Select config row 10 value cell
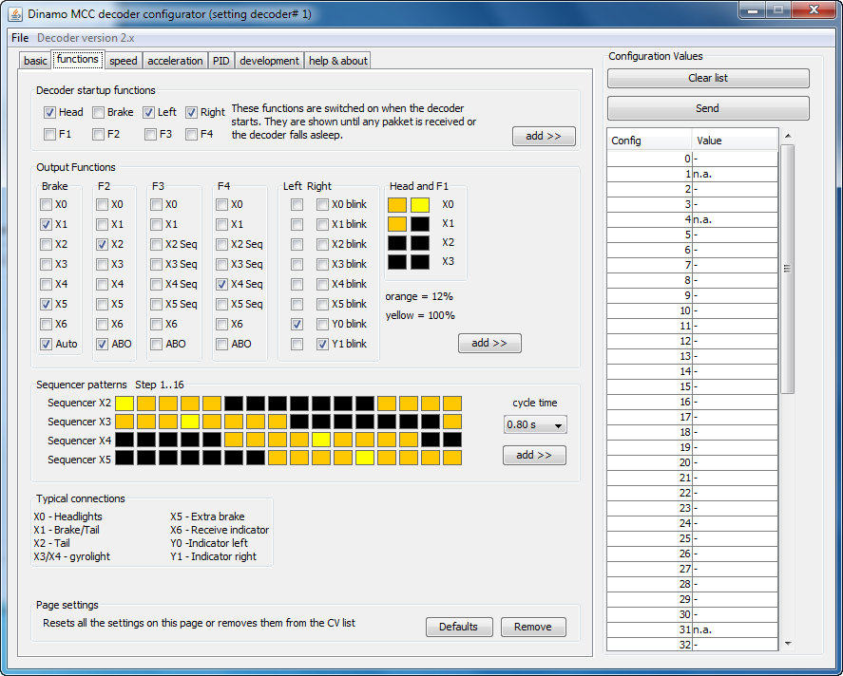 point(734,310)
